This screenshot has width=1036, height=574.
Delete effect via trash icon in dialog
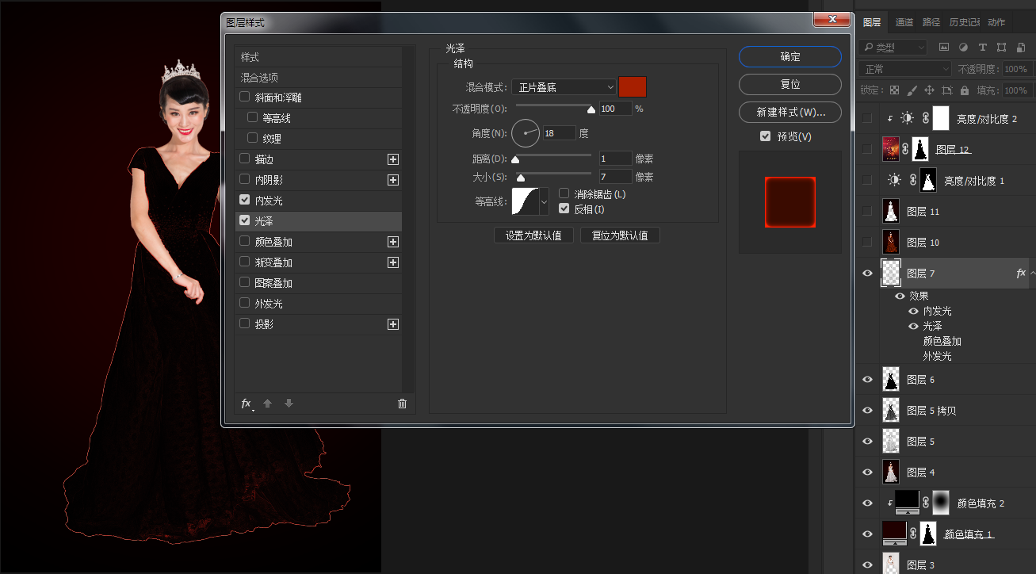tap(402, 404)
